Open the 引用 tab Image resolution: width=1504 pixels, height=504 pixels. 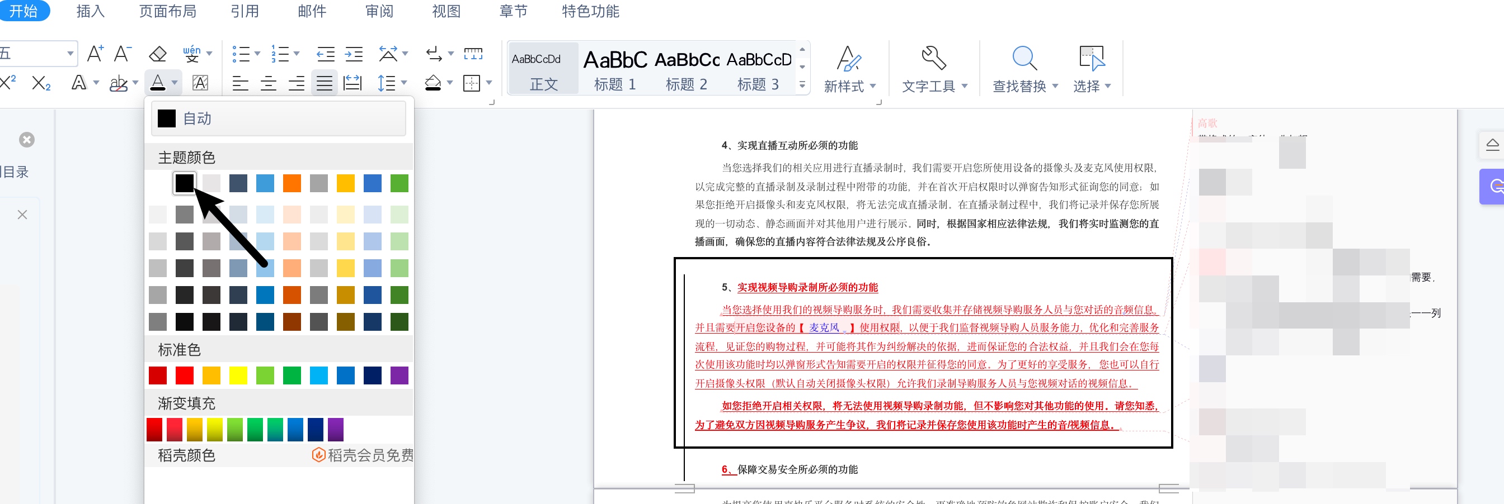[x=245, y=11]
